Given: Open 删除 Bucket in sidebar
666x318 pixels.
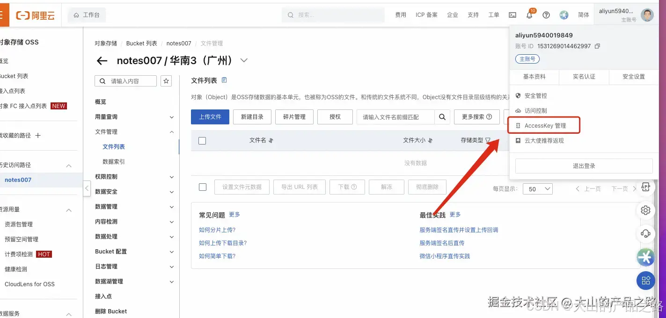Looking at the screenshot, I should coord(111,311).
